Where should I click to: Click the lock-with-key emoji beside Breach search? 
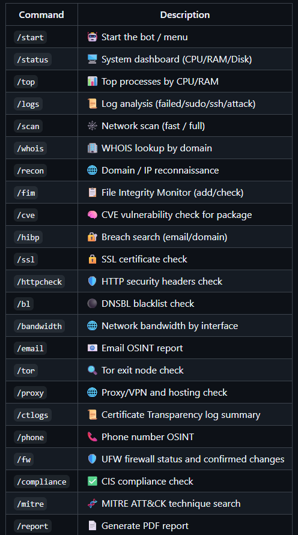92,237
